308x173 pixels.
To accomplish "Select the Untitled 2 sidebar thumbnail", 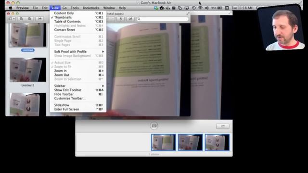I will click(x=28, y=70).
